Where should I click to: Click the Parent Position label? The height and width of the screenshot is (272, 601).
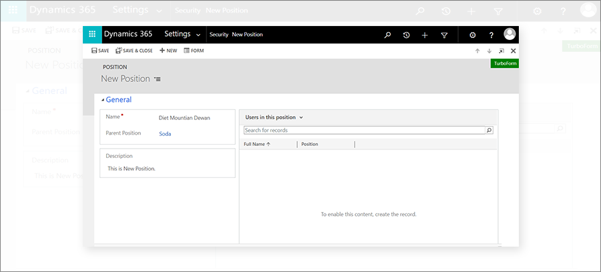[123, 133]
